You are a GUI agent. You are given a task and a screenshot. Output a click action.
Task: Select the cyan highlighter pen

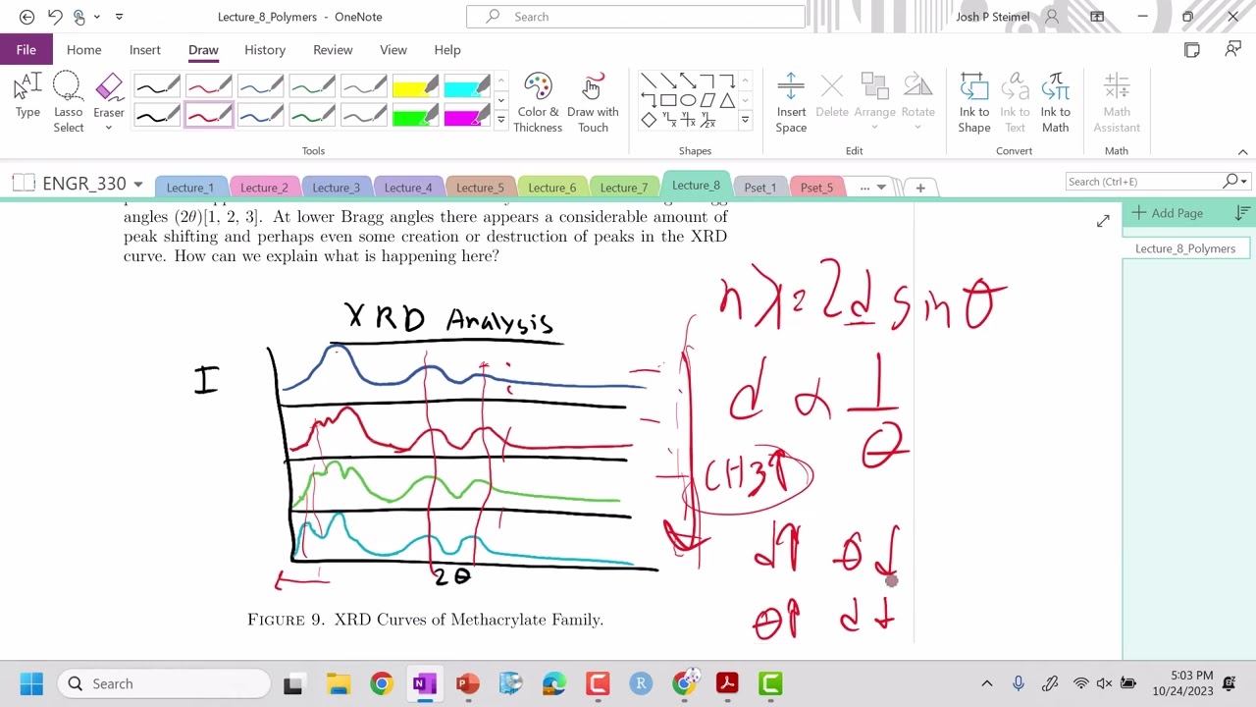pyautogui.click(x=467, y=88)
